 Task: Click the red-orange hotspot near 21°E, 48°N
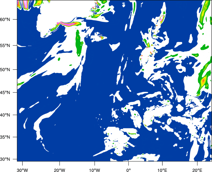tap(204, 80)
